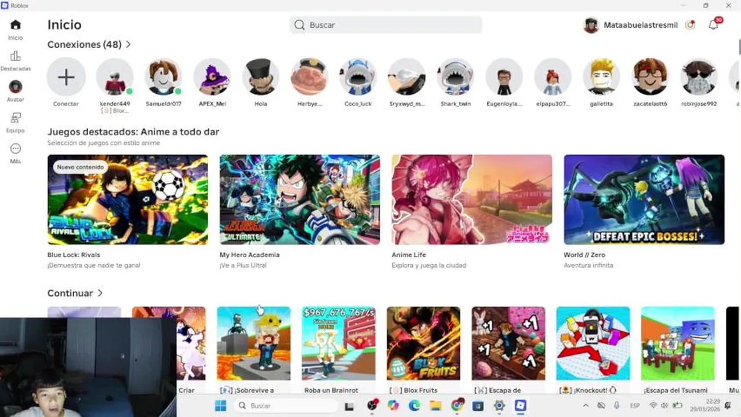741x417 pixels.
Task: Click the Windows Start button
Action: point(221,405)
